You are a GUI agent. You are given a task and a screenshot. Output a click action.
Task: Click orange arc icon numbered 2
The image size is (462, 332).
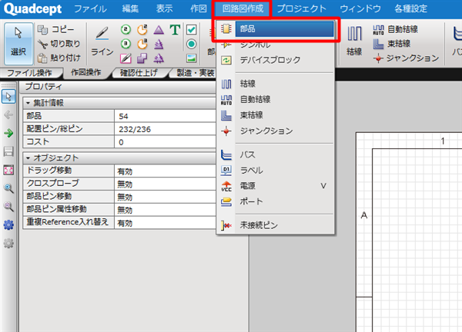(x=142, y=29)
